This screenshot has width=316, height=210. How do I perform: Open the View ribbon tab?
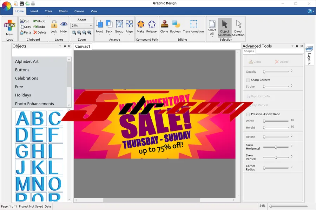point(94,11)
